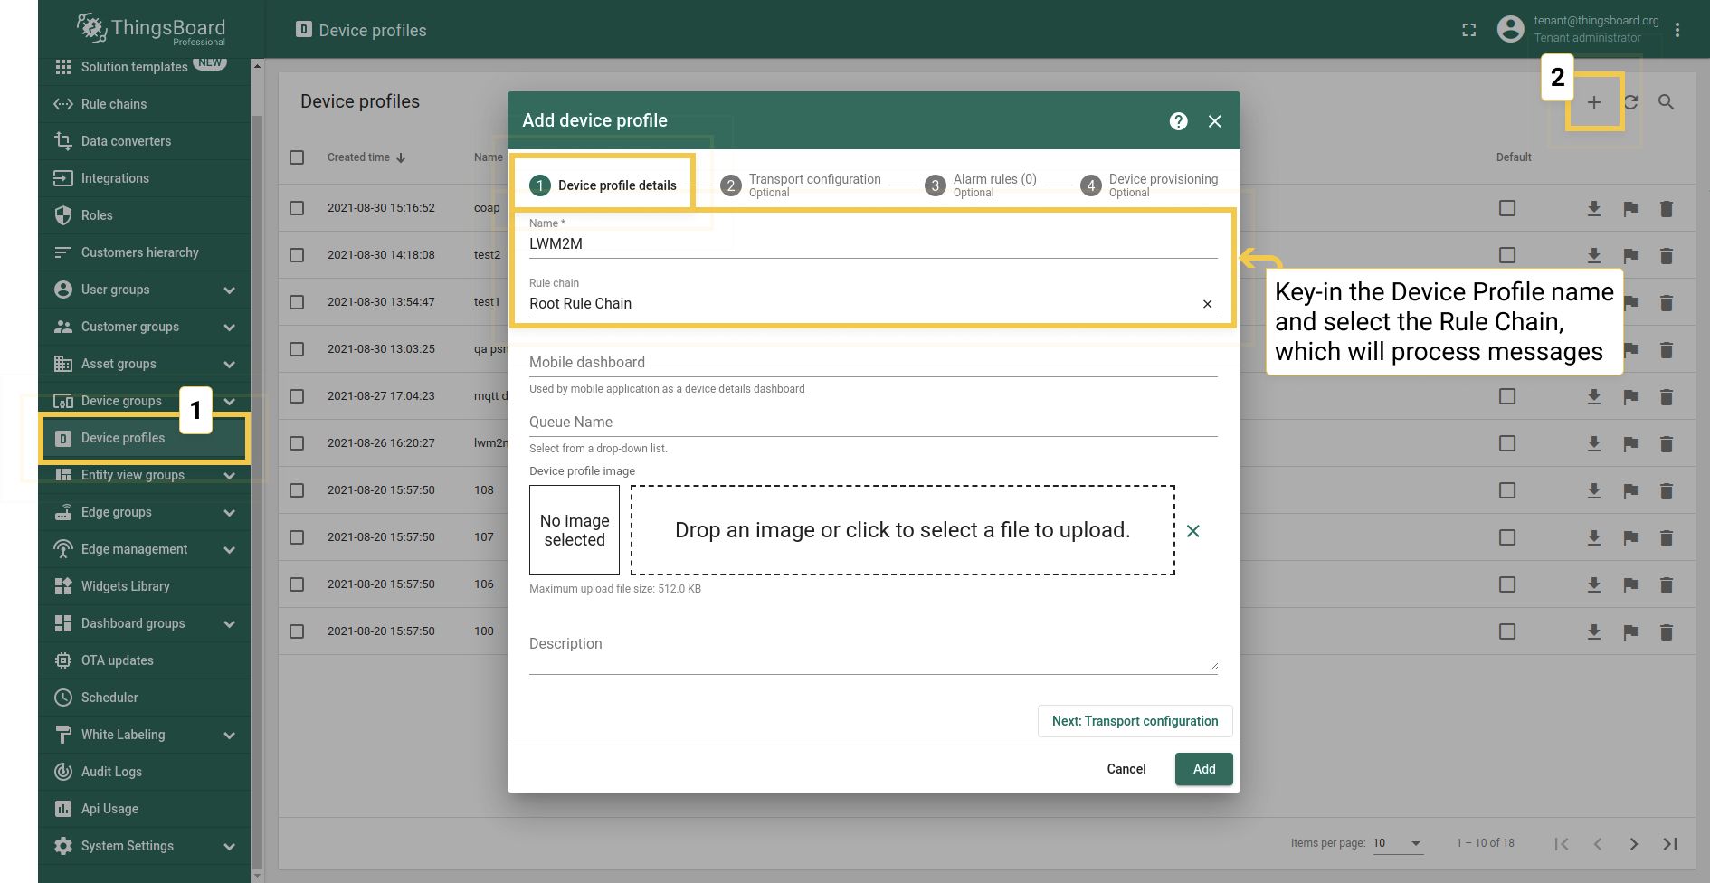1710x883 pixels.
Task: Export the test2 device profile
Action: point(1594,256)
